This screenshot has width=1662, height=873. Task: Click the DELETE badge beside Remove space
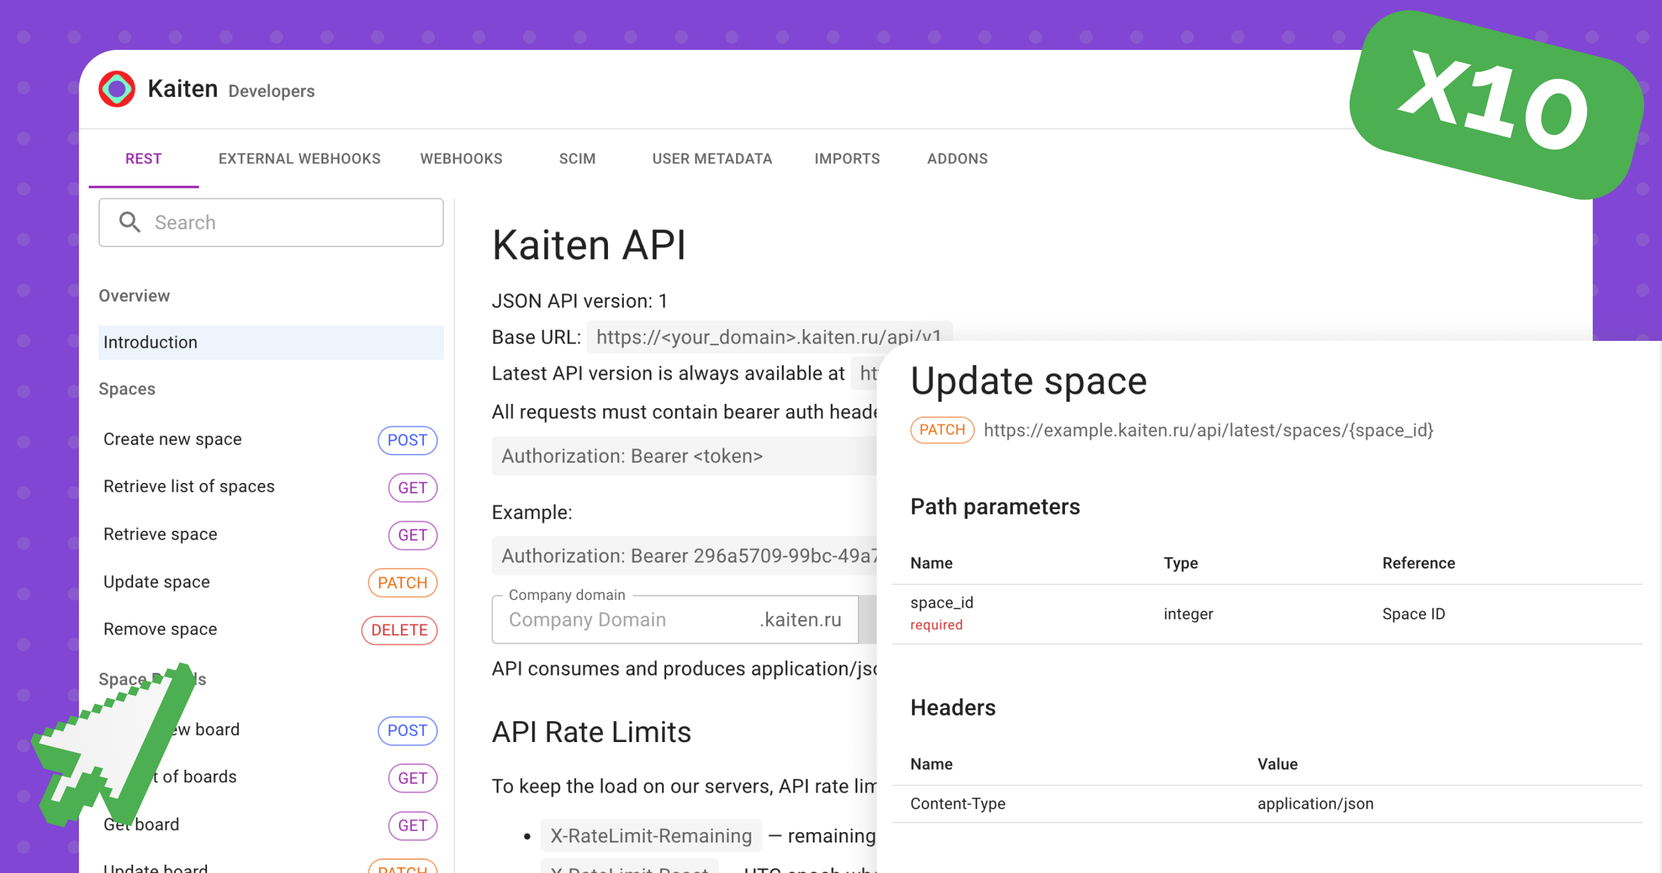point(400,630)
